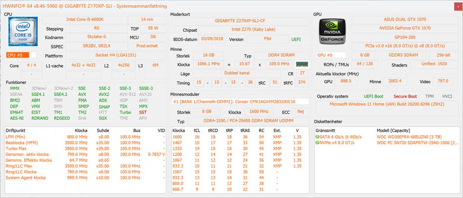
Task: Click the MCU value D6
Action: tap(153, 38)
